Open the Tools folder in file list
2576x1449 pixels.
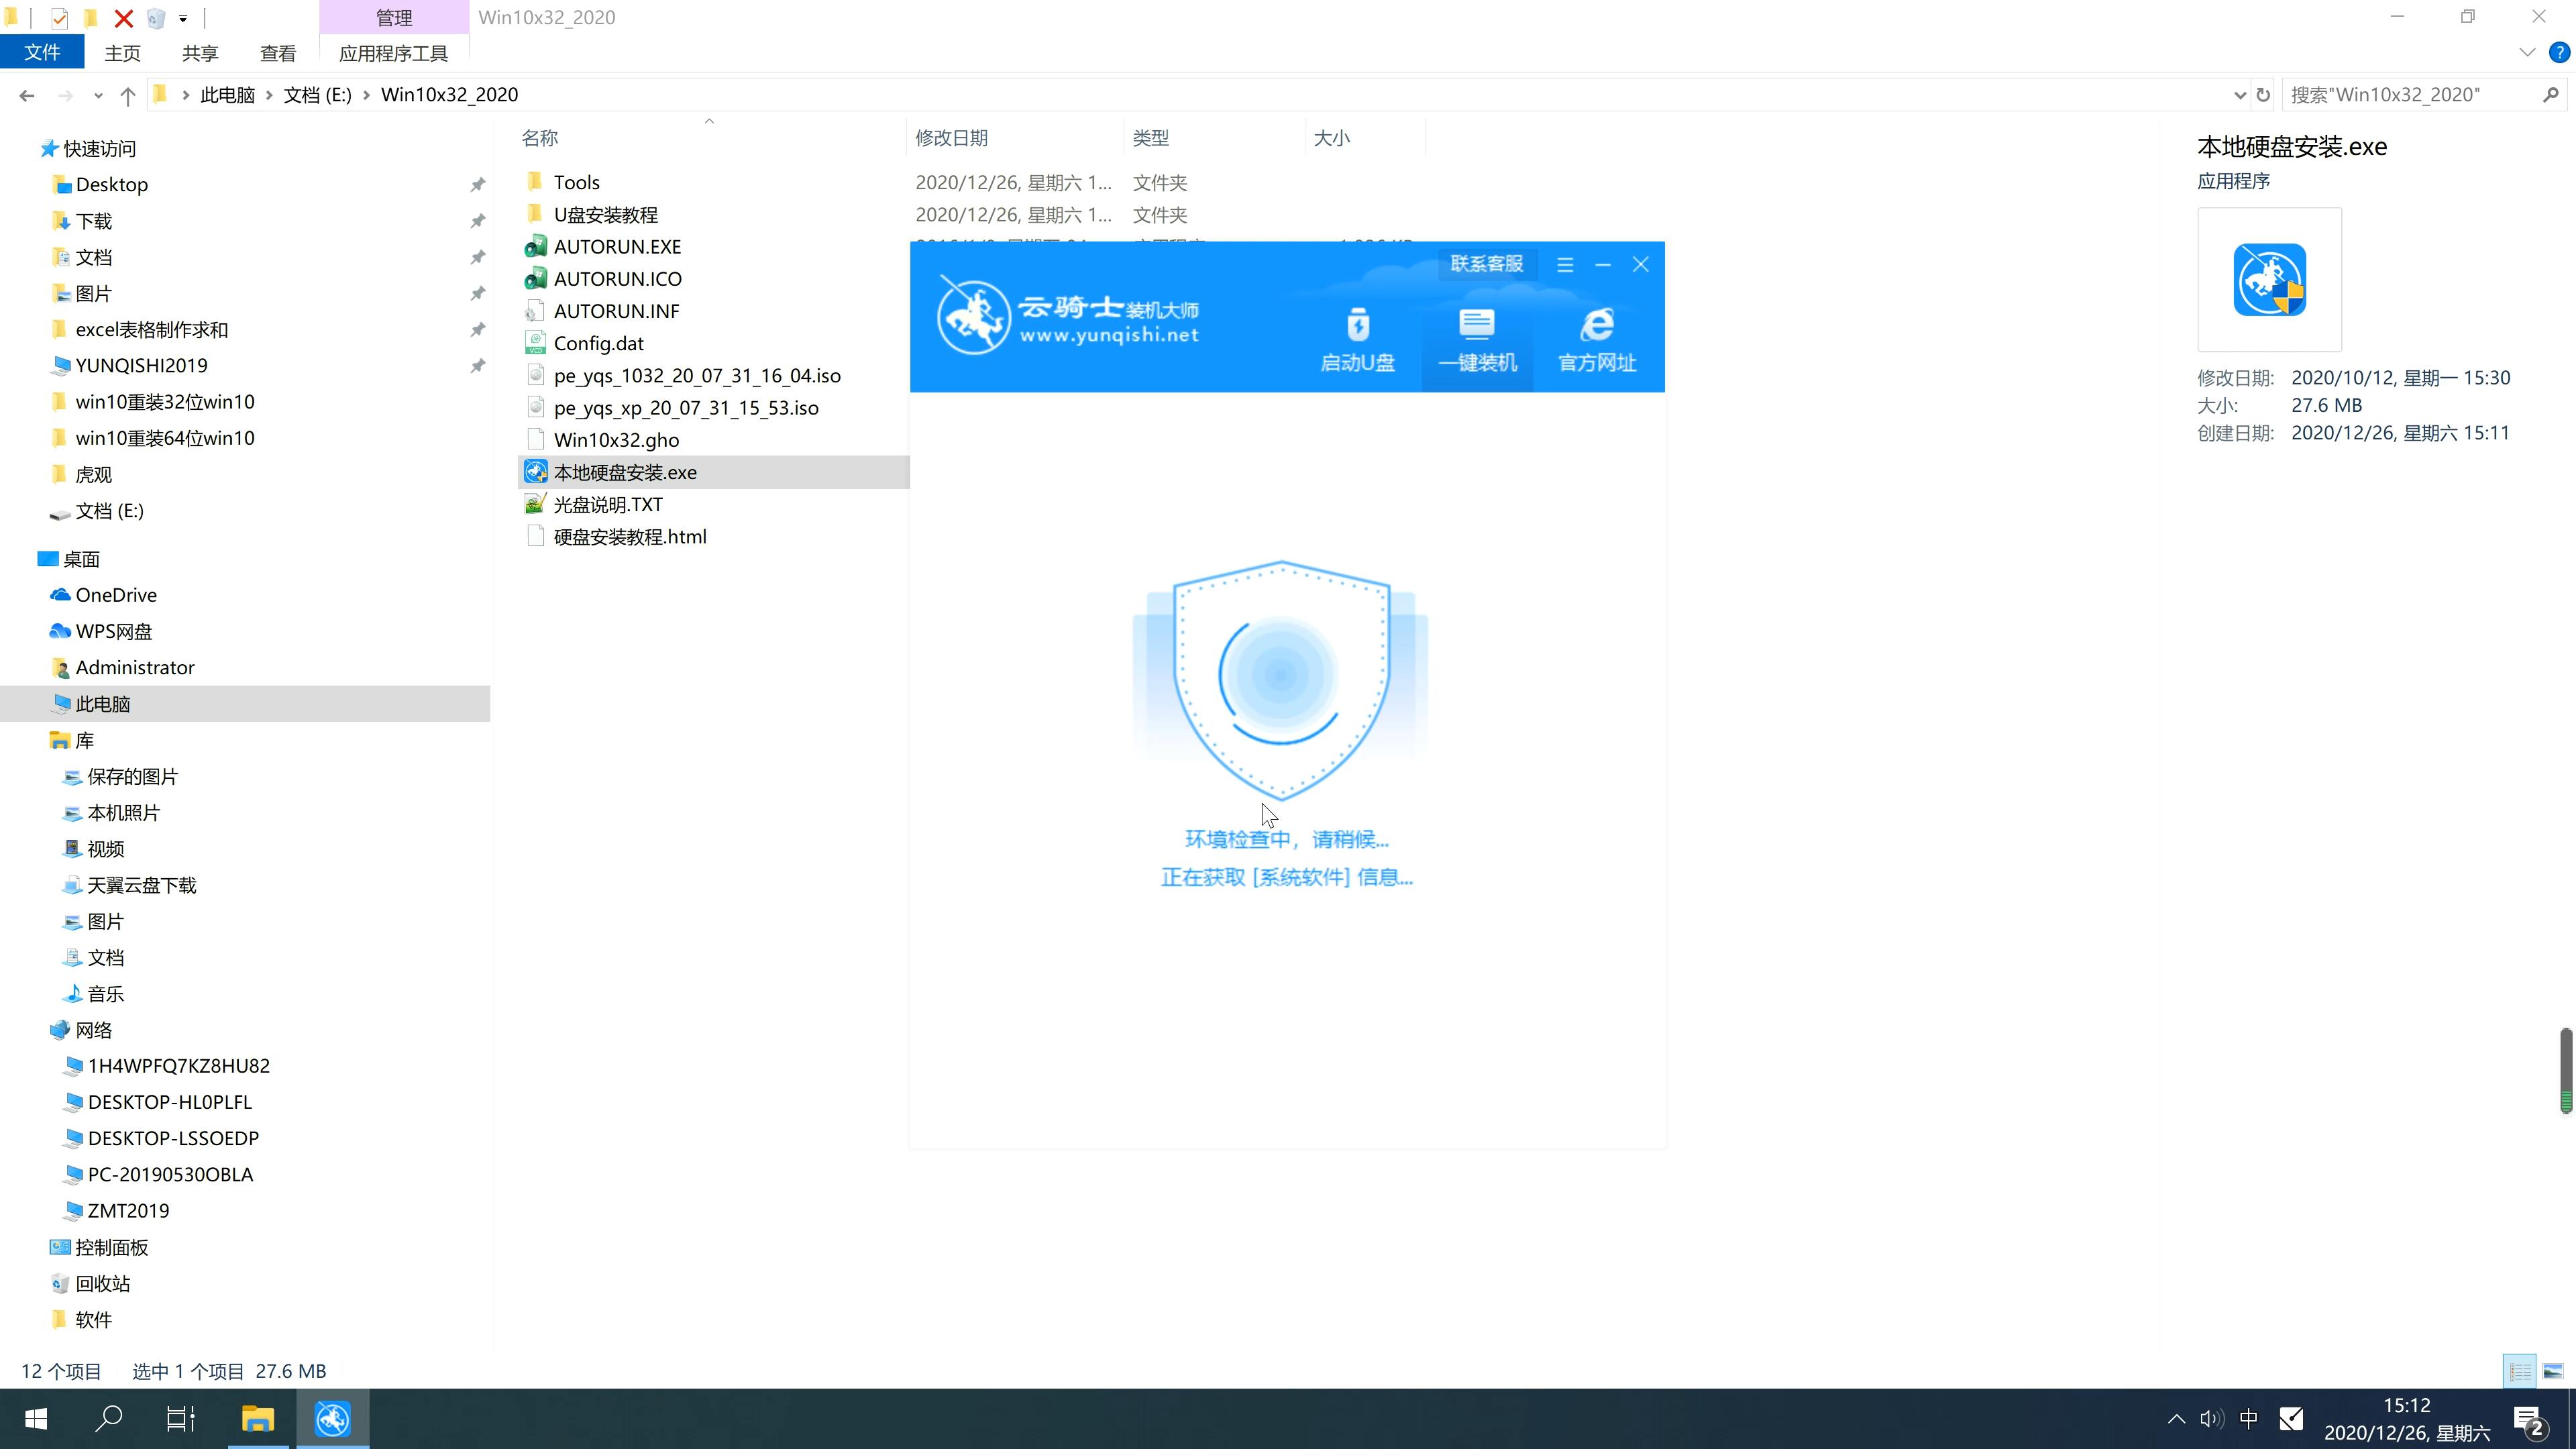577,180
